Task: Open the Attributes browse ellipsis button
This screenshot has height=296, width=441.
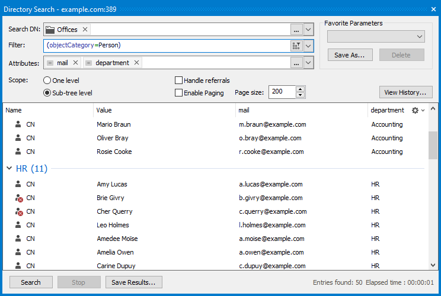Action: 296,63
